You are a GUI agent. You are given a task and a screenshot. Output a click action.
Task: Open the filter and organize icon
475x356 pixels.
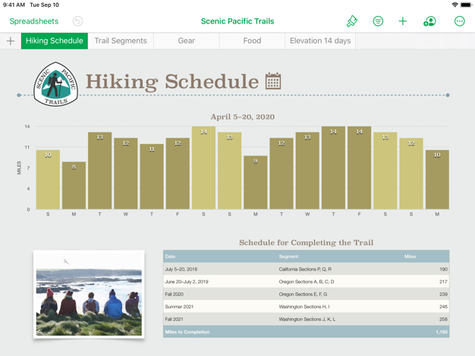pyautogui.click(x=378, y=21)
